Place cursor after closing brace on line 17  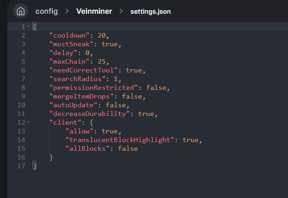click(36, 166)
